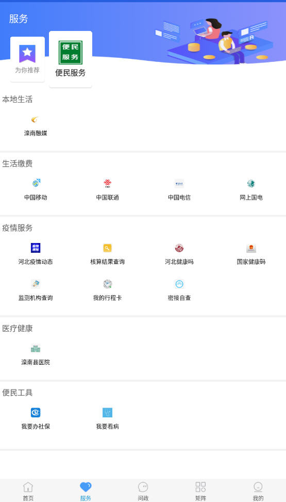286x502 pixels.
Task: Open 问政 in bottom navigation
Action: click(143, 491)
